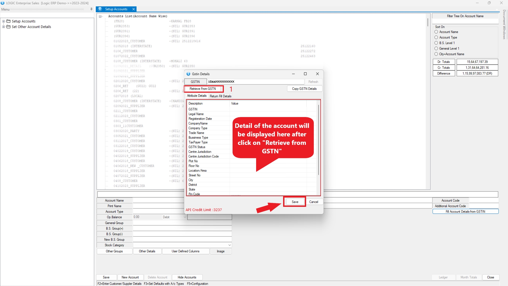This screenshot has height=286, width=508.
Task: Collapse the Accounts List tree root
Action: tap(100, 16)
